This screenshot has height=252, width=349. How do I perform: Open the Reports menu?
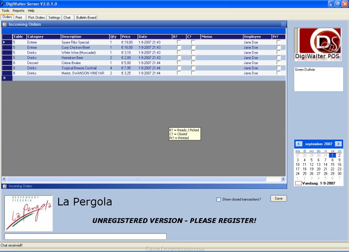tap(19, 10)
